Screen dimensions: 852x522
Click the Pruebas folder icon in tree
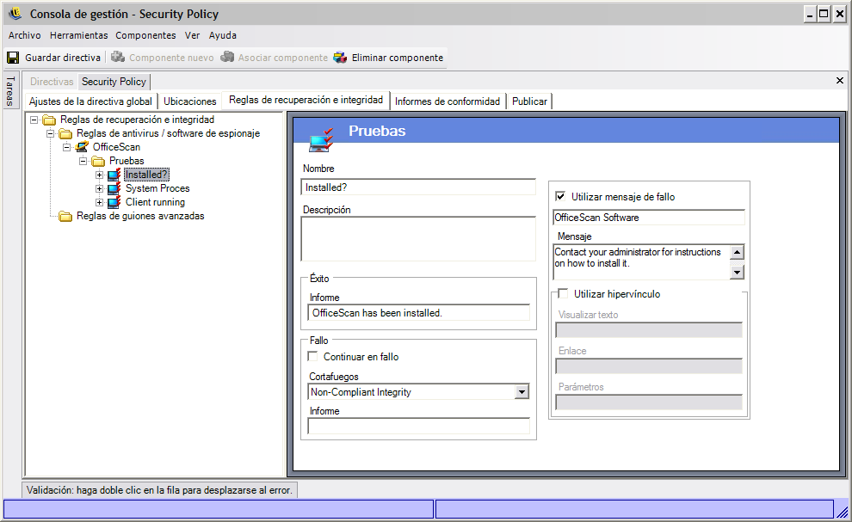coord(98,162)
